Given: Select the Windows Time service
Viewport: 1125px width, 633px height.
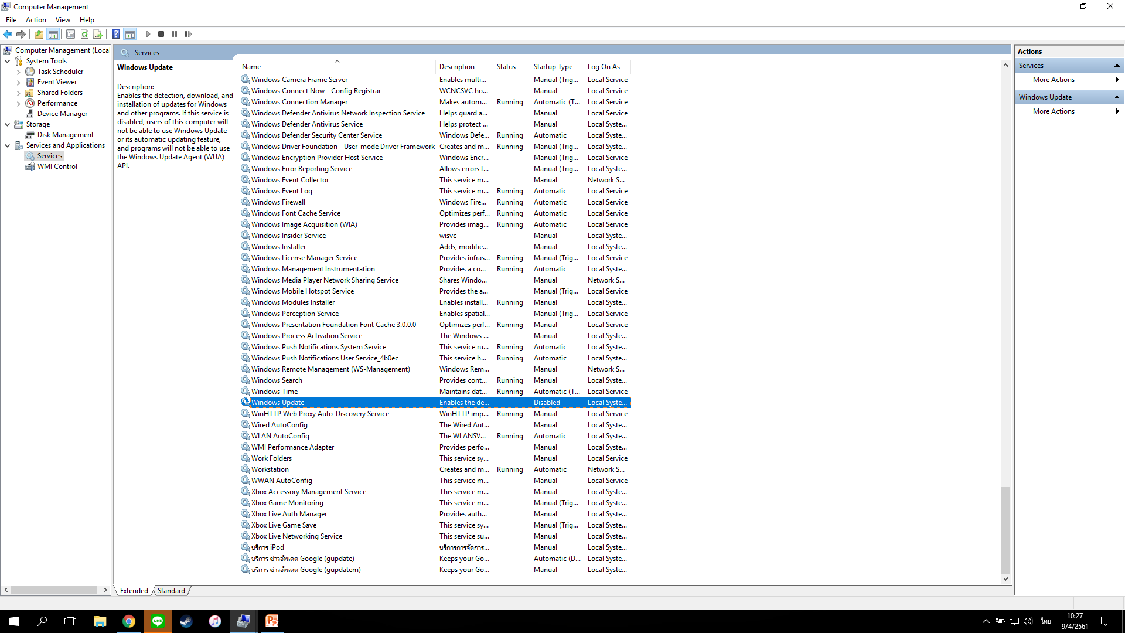Looking at the screenshot, I should coord(435,392).
